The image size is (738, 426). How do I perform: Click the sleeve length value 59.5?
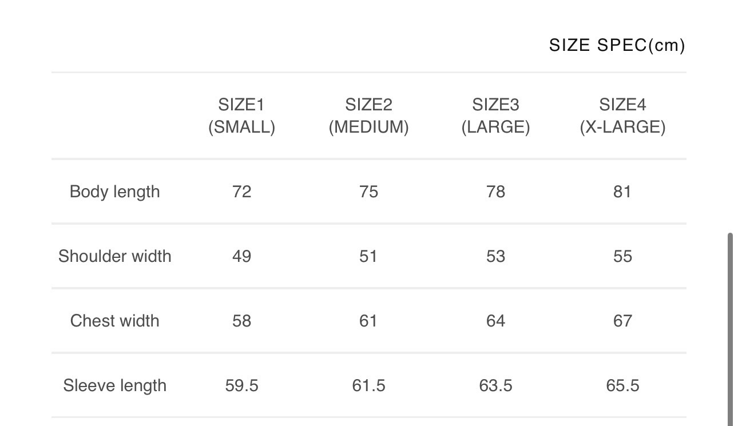[241, 385]
